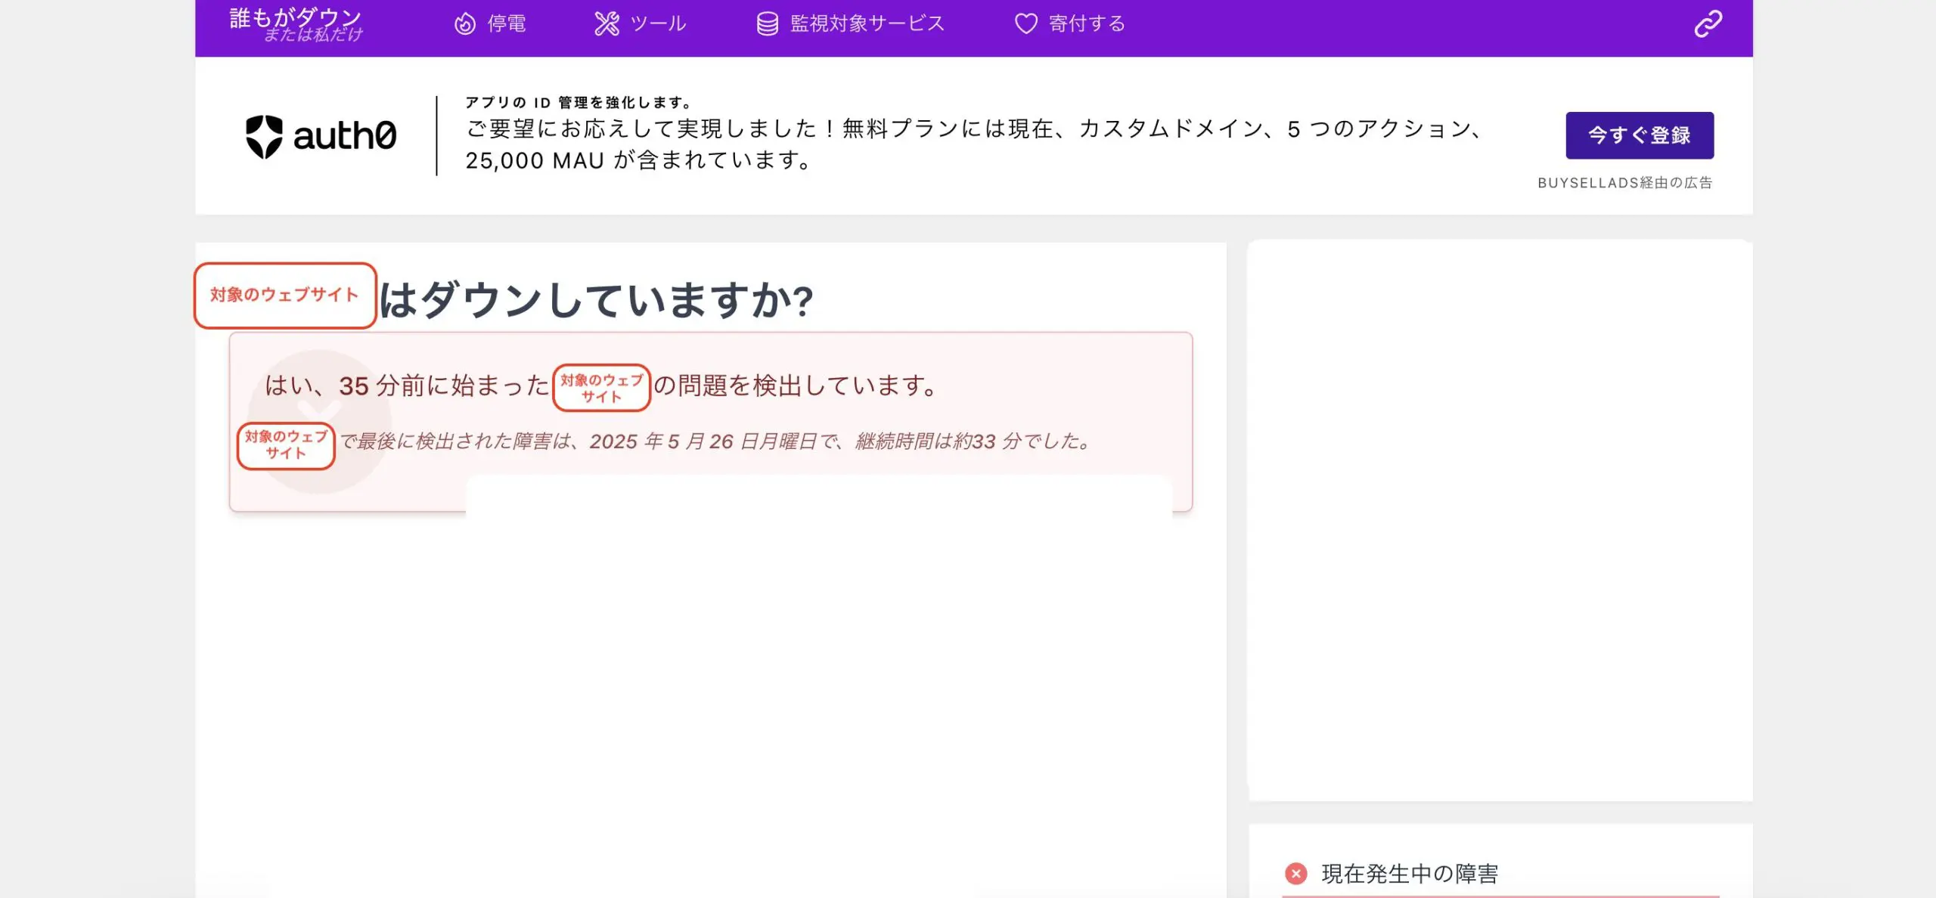The image size is (1936, 898).
Task: Click the heart icon beside 寄付する
Action: tap(1026, 23)
